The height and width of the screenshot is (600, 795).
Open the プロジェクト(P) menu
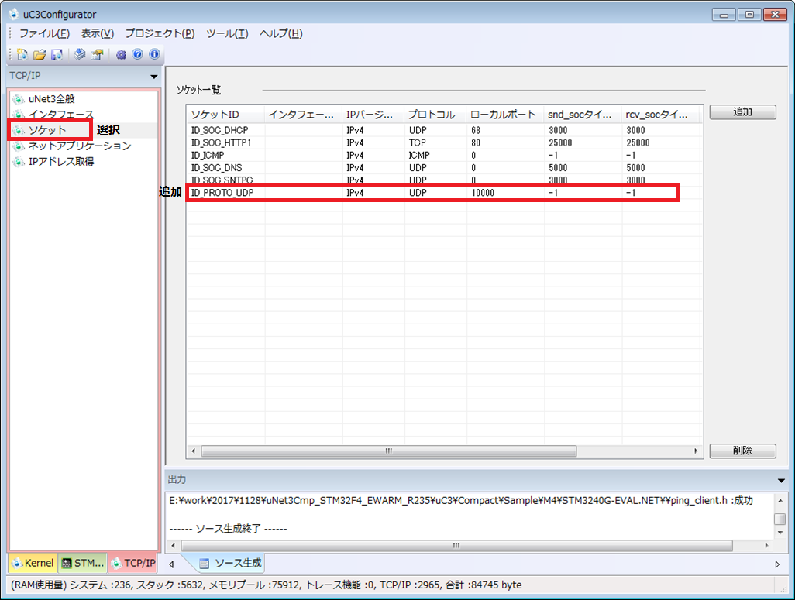tap(160, 33)
